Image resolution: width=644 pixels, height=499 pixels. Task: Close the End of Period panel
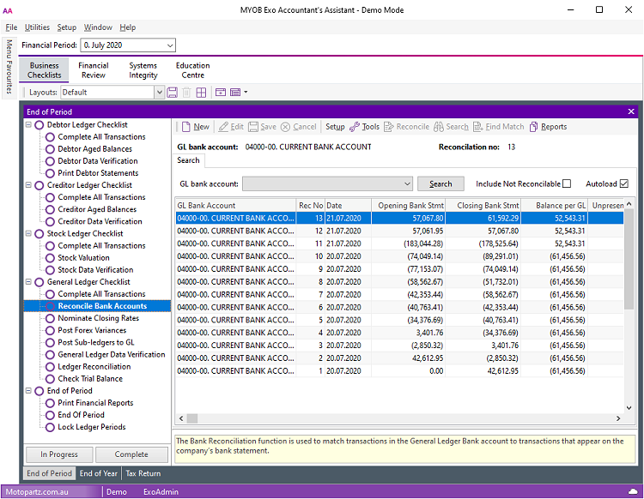[631, 111]
